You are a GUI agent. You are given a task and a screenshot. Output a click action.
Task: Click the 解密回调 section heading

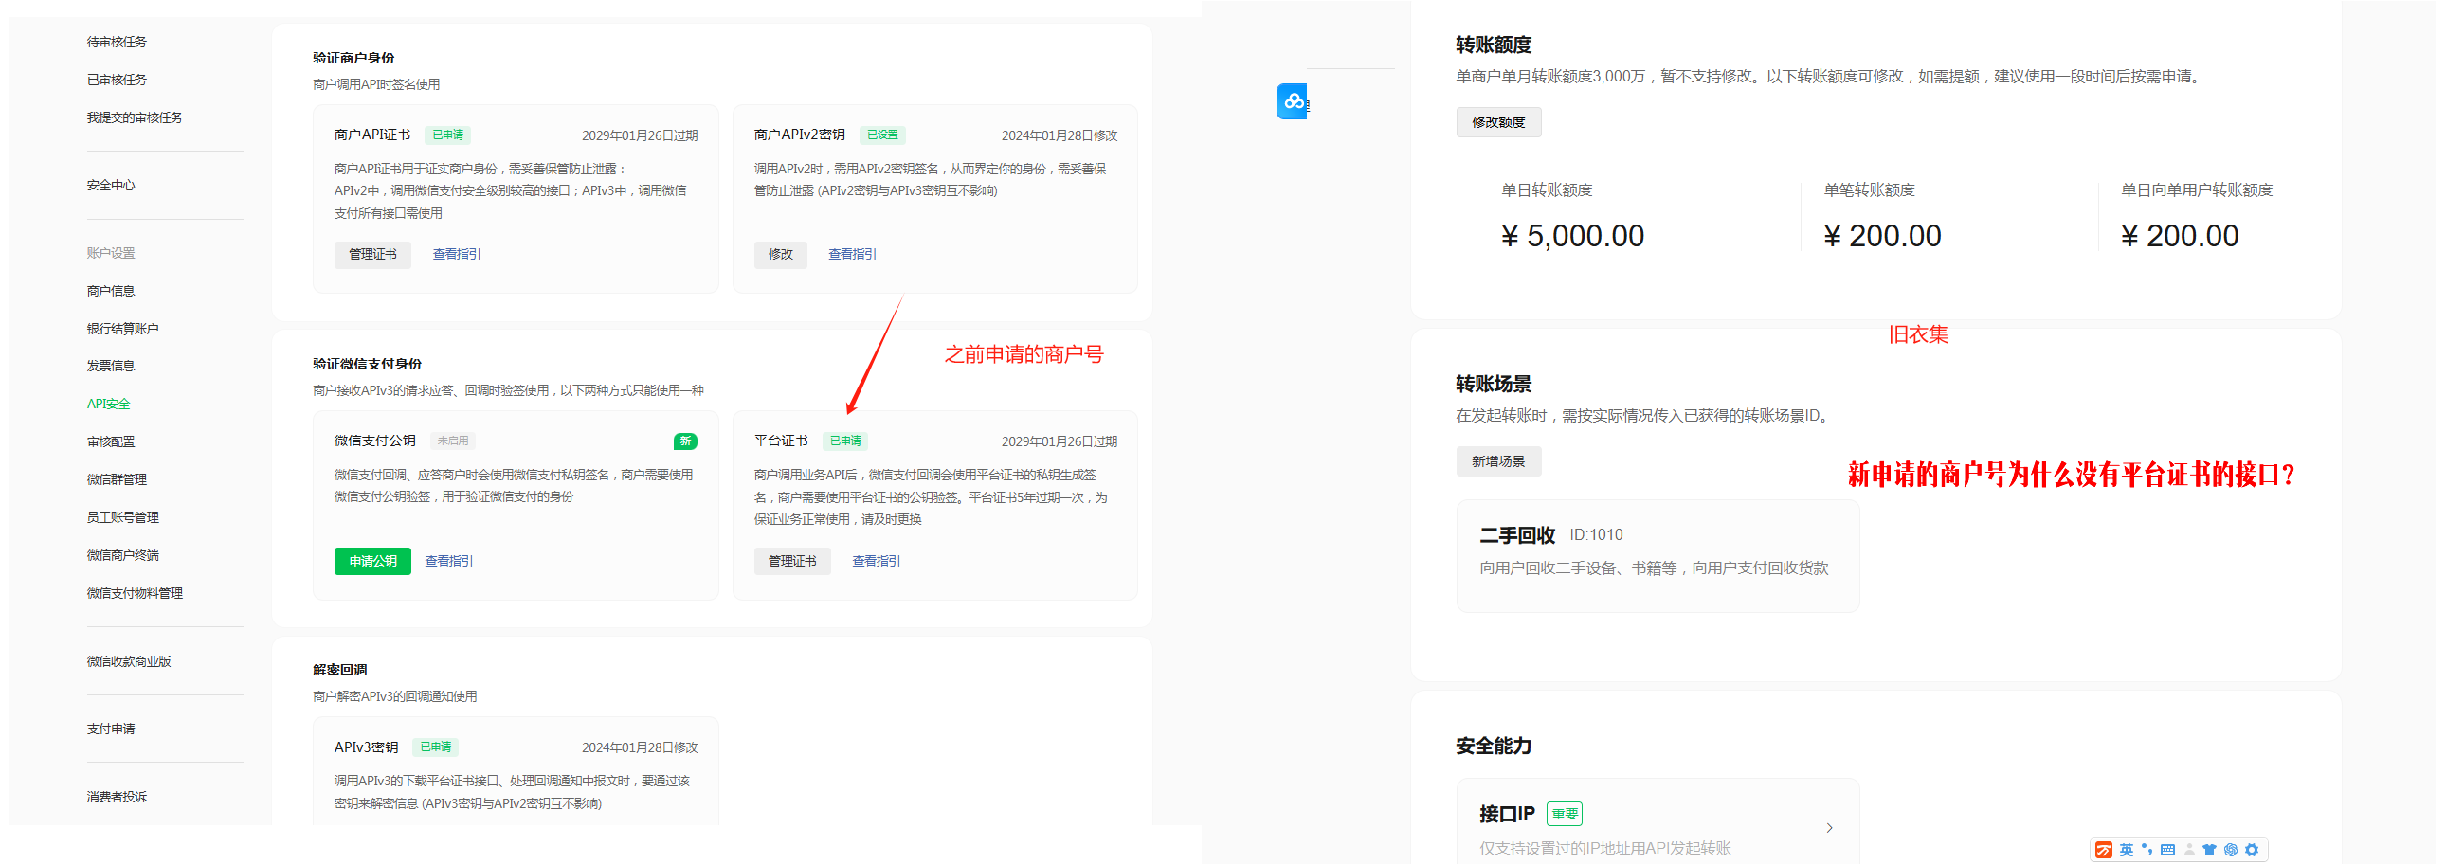pyautogui.click(x=340, y=670)
